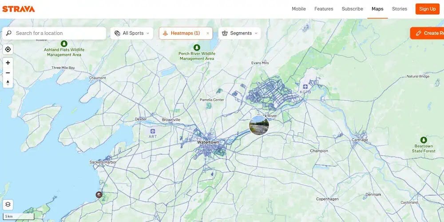Click the Create Route button
Screen dimensions: 444x222
[427, 33]
